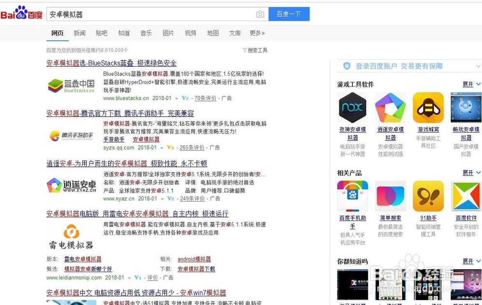Open the 更多 tab dropdown
Viewport: 482px width, 305px height.
[x=257, y=33]
